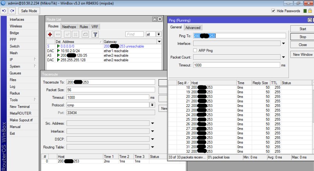Expand the Packet Count field arrow

tap(283, 57)
